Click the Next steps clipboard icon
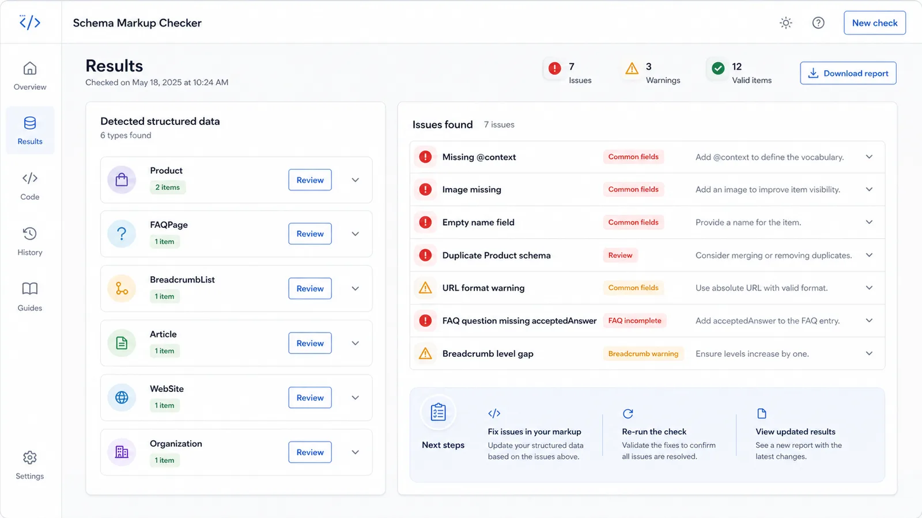 (438, 412)
